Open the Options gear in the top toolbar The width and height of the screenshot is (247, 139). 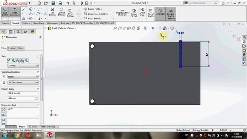coord(91,3)
